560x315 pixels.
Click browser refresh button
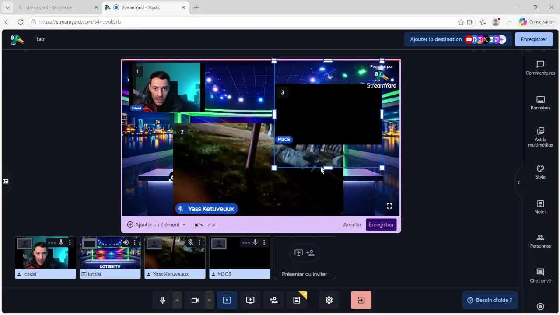tap(21, 22)
